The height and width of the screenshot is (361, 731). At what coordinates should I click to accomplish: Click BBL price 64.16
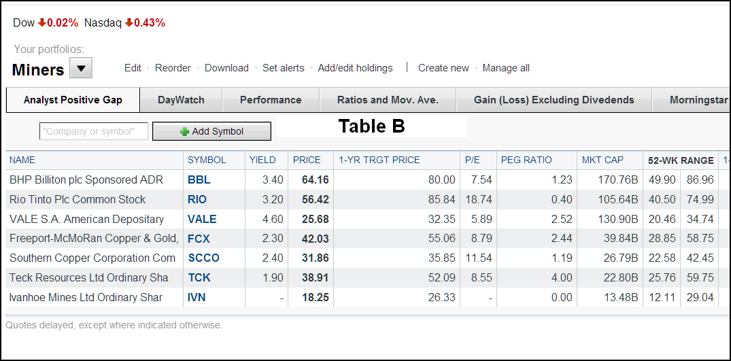pyautogui.click(x=315, y=179)
